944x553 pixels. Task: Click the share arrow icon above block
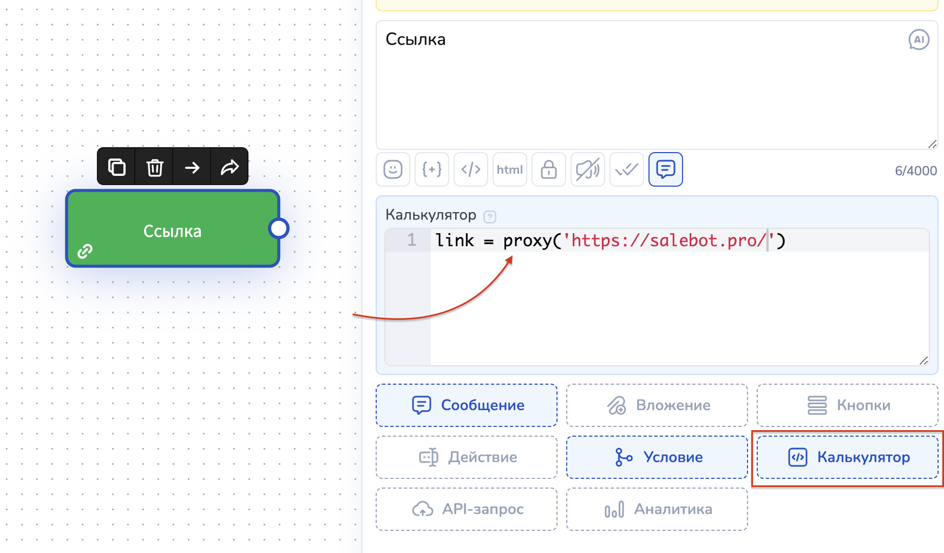pyautogui.click(x=230, y=167)
